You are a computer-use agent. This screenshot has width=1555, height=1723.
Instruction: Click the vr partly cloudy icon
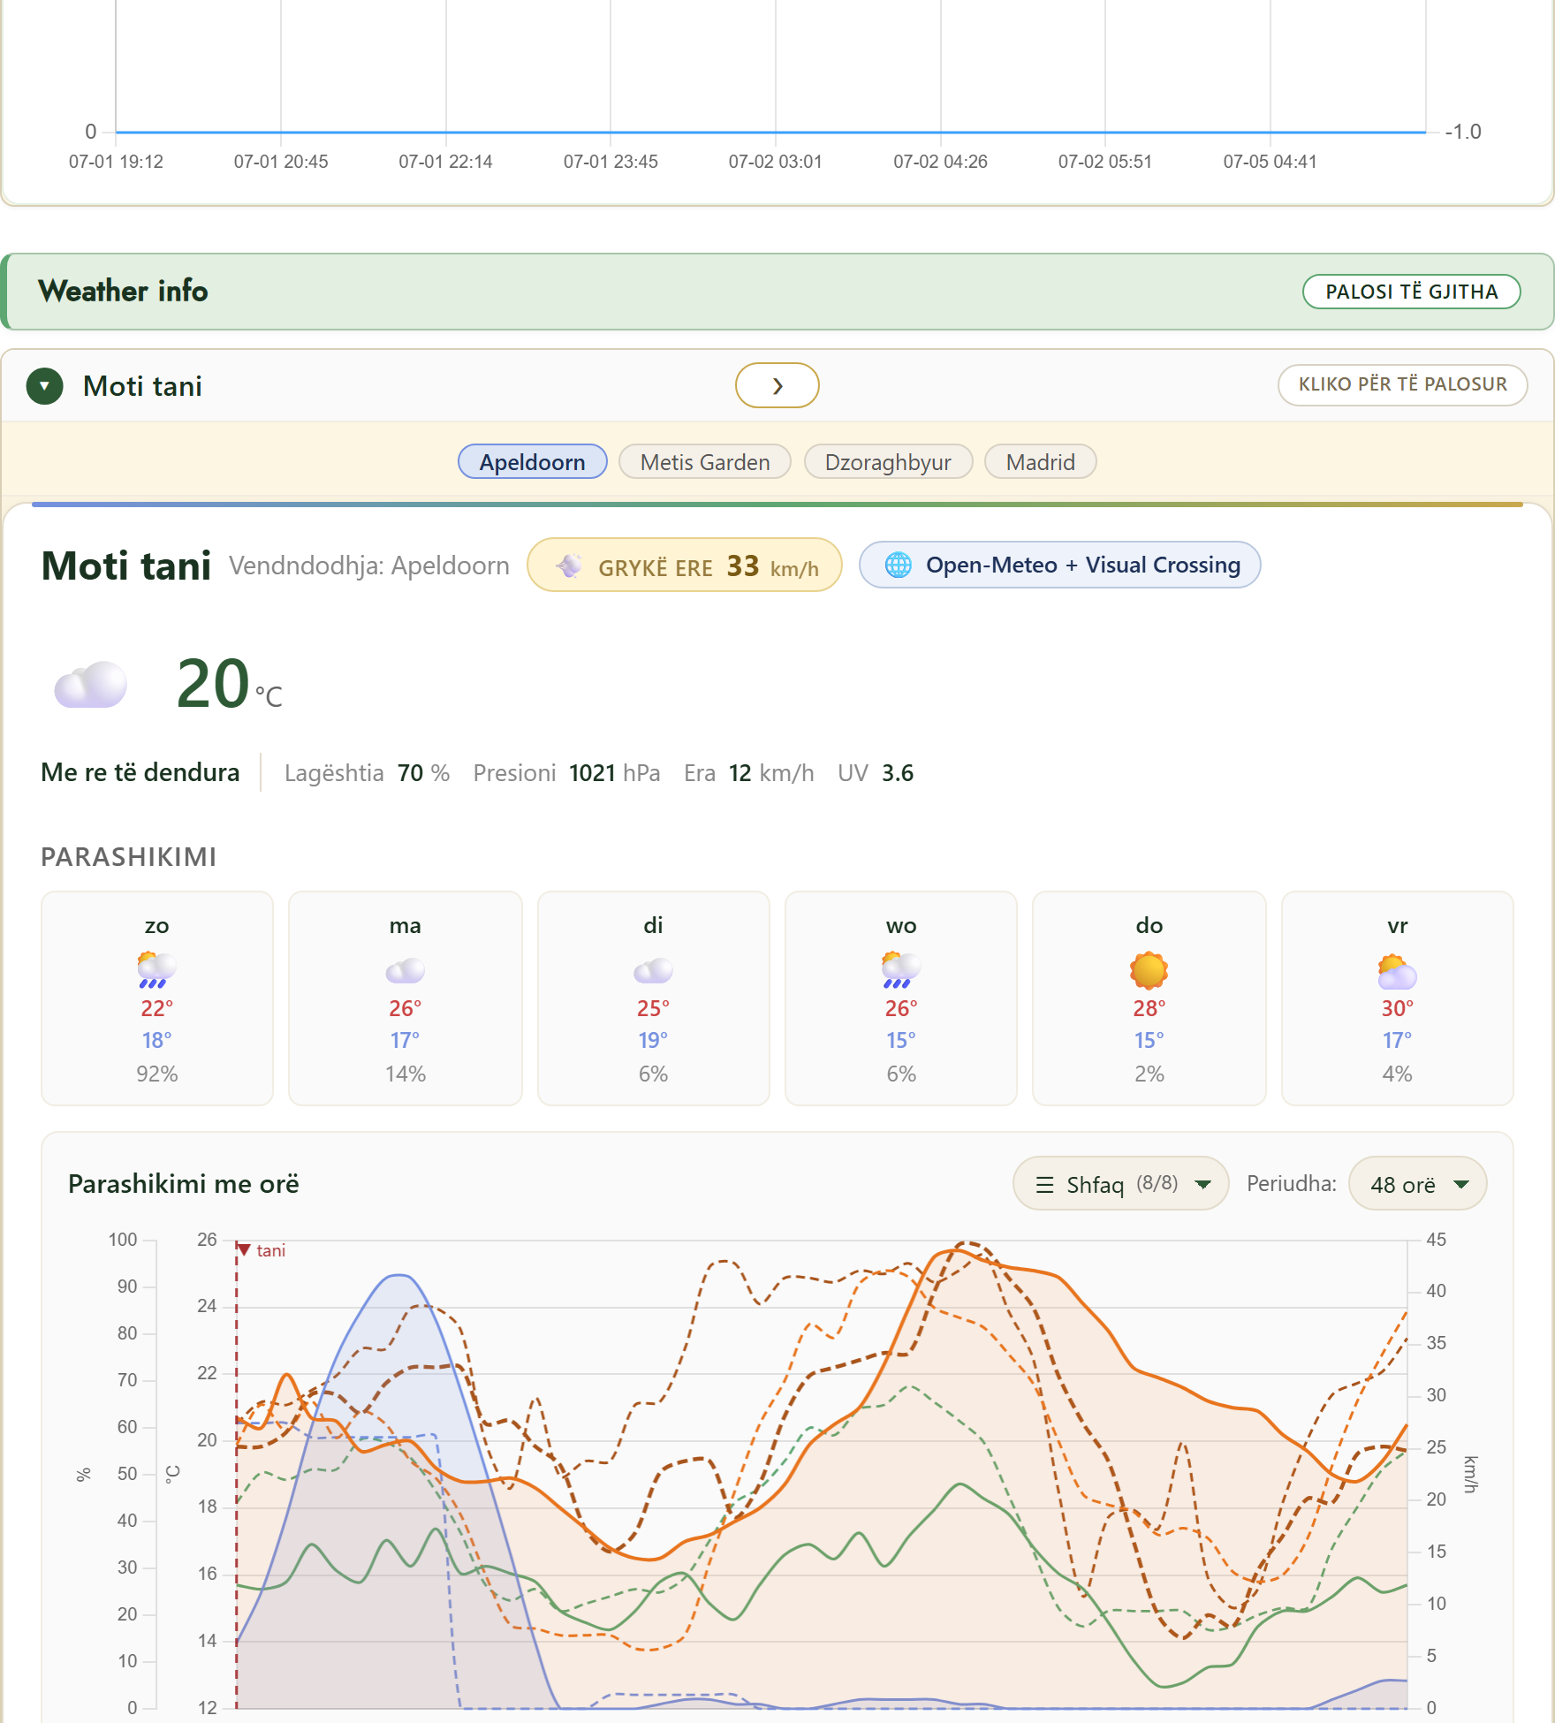[x=1397, y=972]
